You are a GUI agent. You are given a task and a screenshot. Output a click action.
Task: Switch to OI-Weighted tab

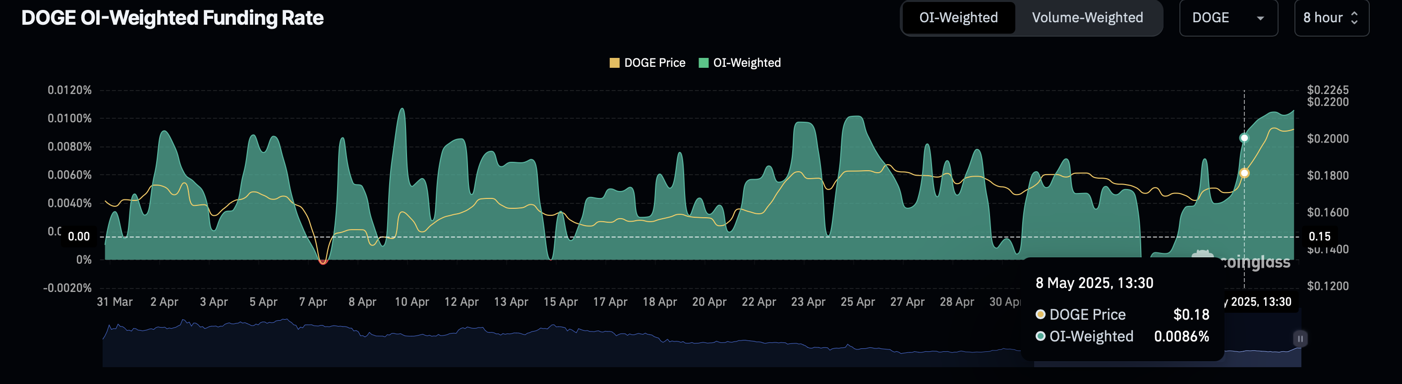coord(958,17)
